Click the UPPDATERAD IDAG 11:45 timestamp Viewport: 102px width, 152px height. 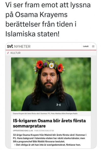23,131
